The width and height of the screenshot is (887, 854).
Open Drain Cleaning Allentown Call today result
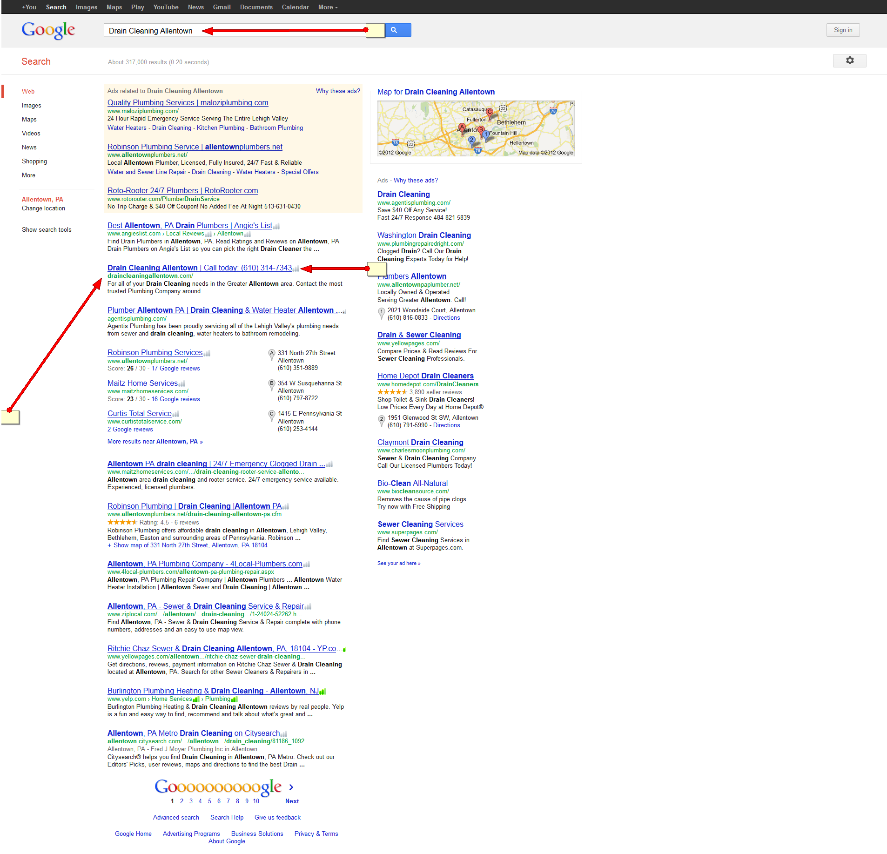pos(200,268)
